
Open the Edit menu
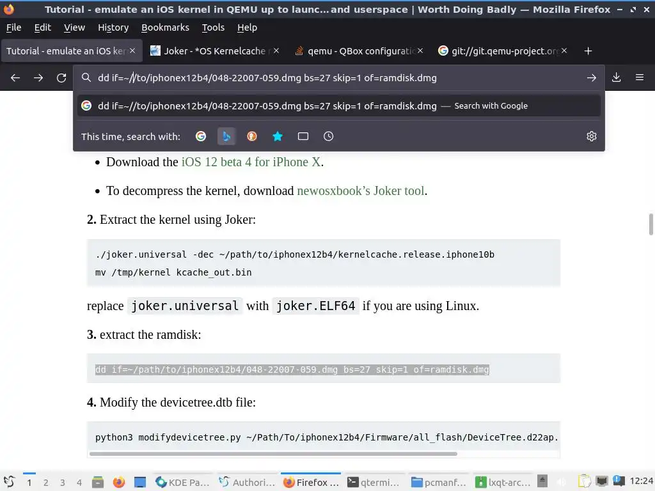43,27
